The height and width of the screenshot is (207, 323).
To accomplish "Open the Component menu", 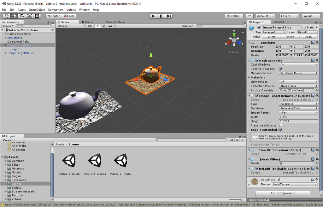I will tap(56, 10).
